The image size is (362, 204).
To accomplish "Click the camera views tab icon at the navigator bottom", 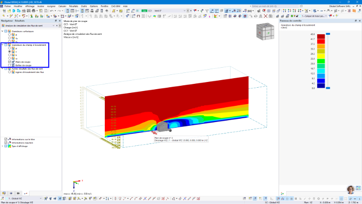I will 18,194.
